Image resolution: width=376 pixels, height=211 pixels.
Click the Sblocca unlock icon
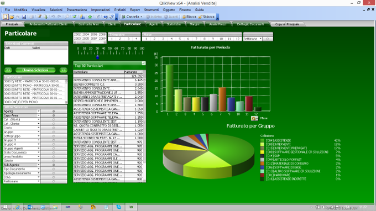[x=200, y=17]
